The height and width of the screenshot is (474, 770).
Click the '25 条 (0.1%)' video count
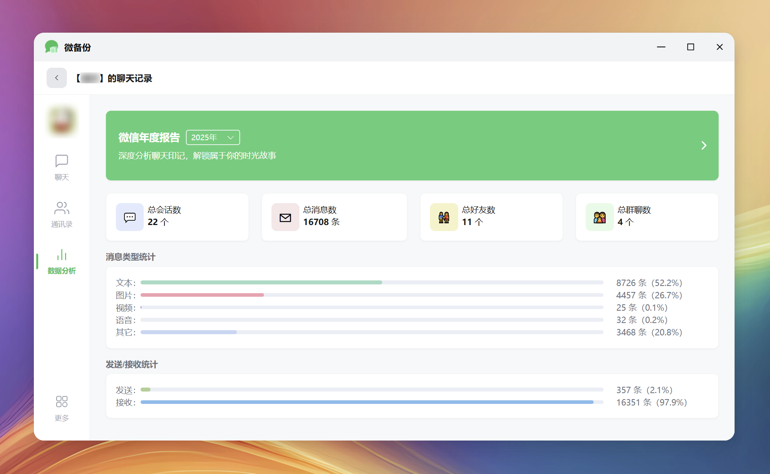tap(642, 308)
